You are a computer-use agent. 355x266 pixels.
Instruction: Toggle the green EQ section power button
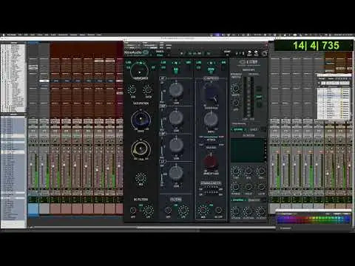click(x=176, y=71)
